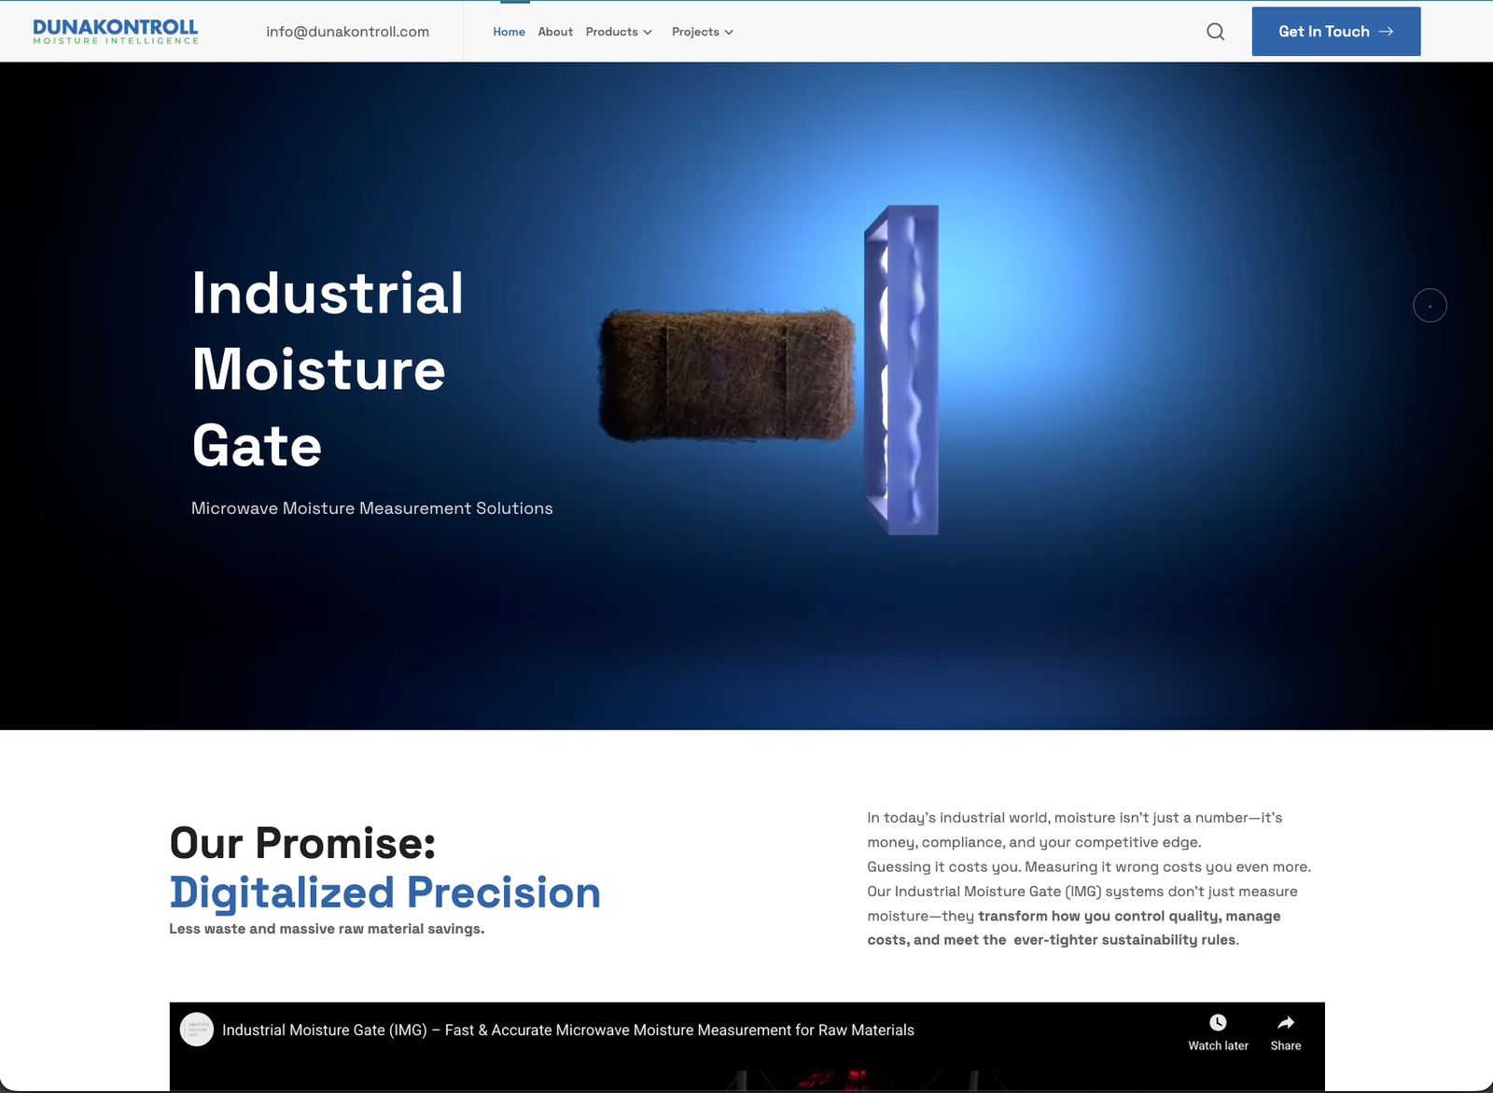Open the Products menu label
The image size is (1493, 1093).
[x=611, y=32]
